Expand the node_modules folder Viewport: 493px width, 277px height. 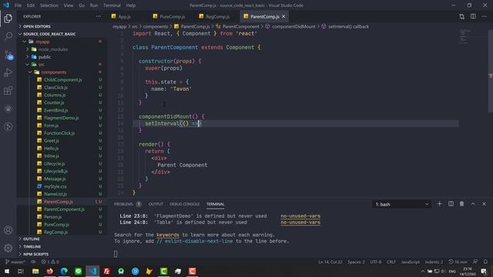[53, 49]
